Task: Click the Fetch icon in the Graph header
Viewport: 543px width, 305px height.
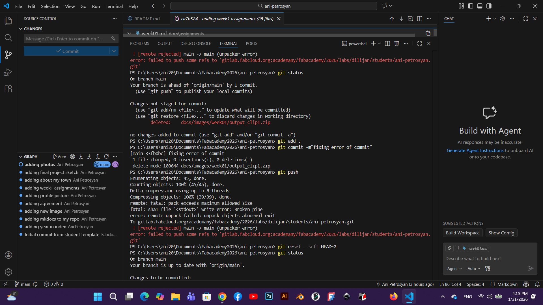Action: (x=81, y=156)
